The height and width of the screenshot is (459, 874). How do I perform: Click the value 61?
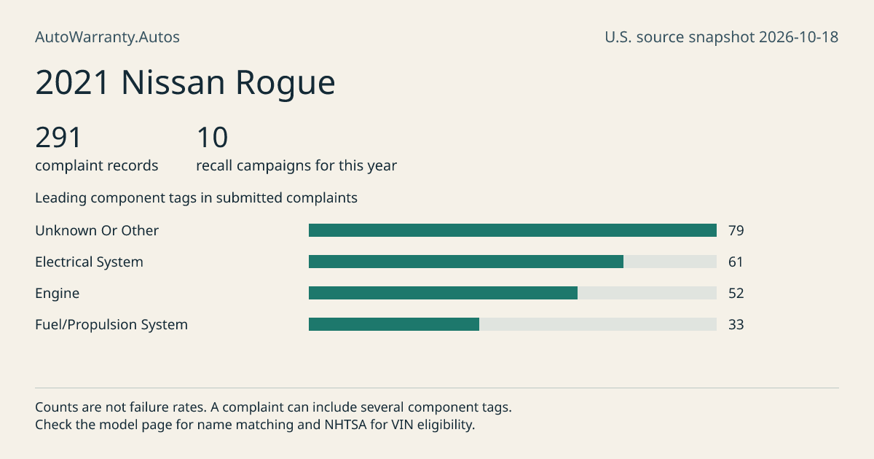736,262
